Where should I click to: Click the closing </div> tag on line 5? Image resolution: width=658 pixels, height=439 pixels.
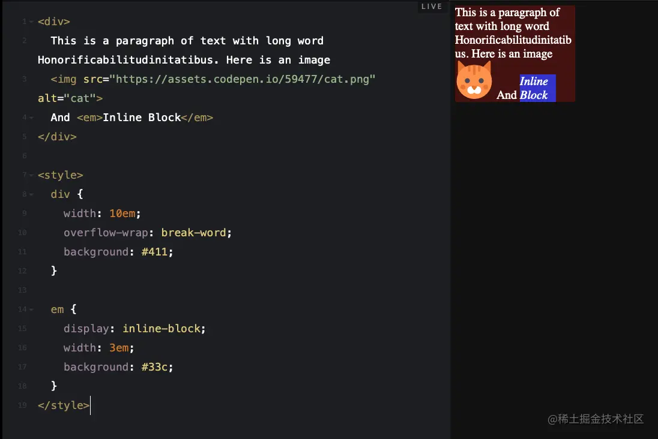pos(57,137)
